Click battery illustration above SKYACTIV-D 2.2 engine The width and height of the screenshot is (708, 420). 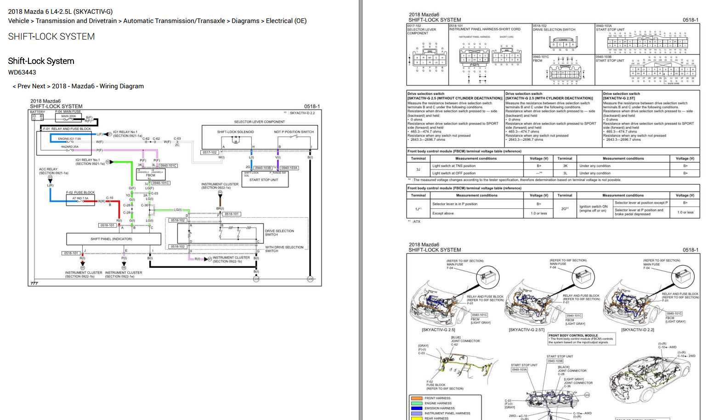(x=683, y=277)
